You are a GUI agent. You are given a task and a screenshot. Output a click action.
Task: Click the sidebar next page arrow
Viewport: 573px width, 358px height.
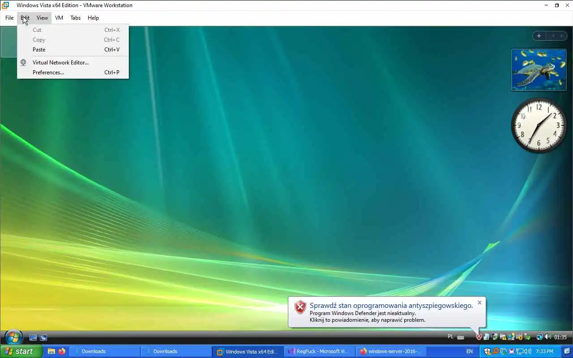[562, 36]
